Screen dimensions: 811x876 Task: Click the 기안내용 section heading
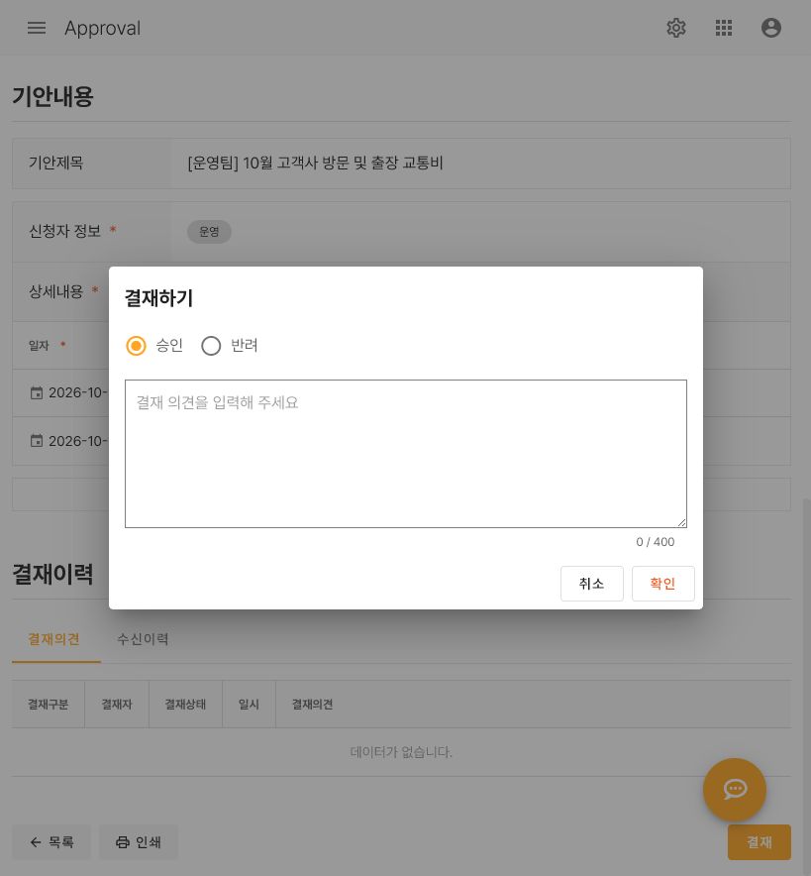tap(53, 97)
